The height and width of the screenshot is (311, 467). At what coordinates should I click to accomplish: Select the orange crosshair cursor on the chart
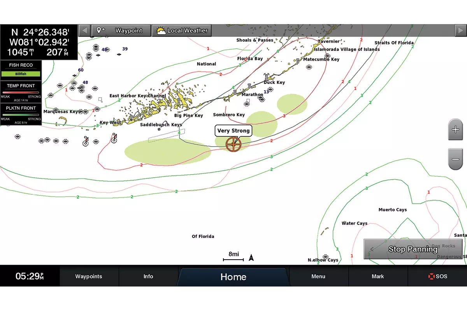coord(233,144)
